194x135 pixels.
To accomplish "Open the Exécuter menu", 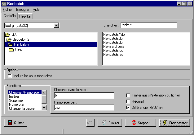I will pos(23,10).
